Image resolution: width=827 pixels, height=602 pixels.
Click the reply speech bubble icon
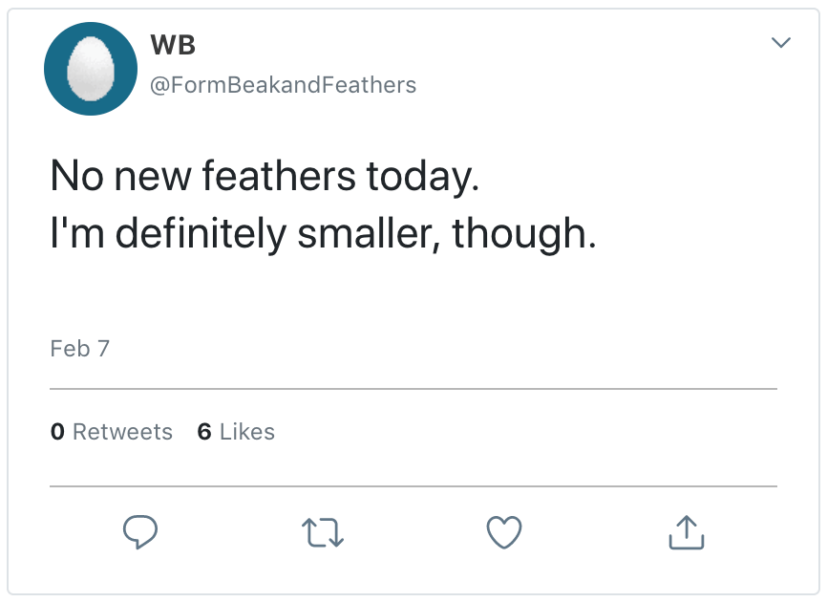coord(139,531)
